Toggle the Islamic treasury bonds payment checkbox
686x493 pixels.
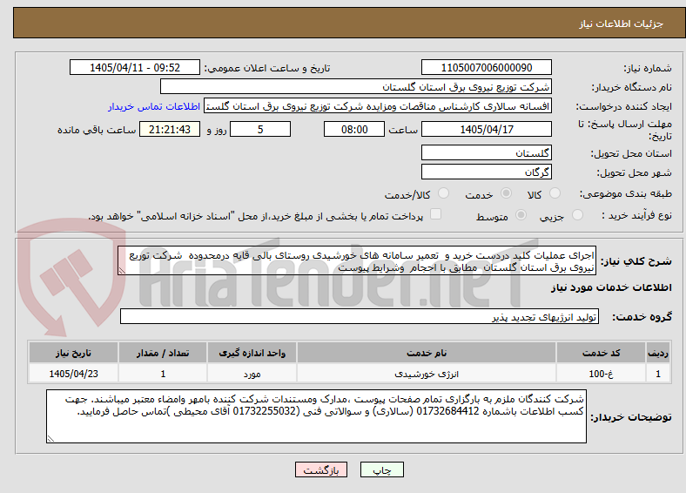[436, 214]
